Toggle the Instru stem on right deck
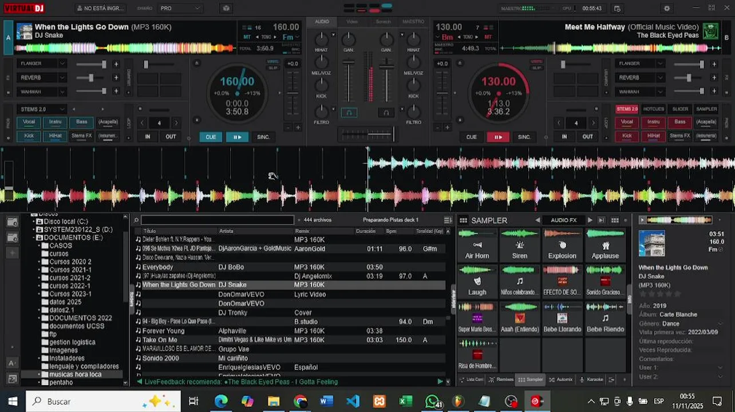Image resolution: width=735 pixels, height=412 pixels. [x=653, y=122]
